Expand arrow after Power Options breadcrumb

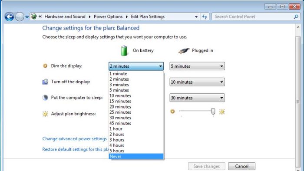coord(127,16)
